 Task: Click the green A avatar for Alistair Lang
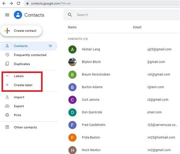(73, 49)
